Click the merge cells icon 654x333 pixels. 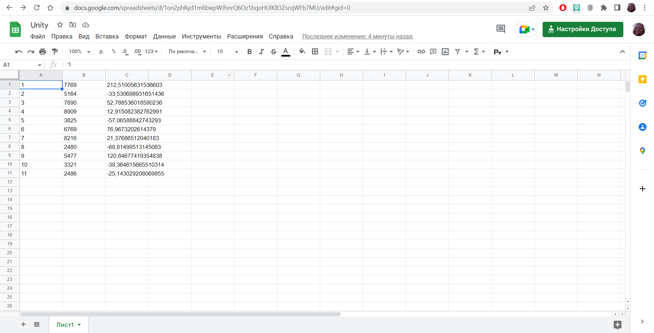pyautogui.click(x=328, y=52)
